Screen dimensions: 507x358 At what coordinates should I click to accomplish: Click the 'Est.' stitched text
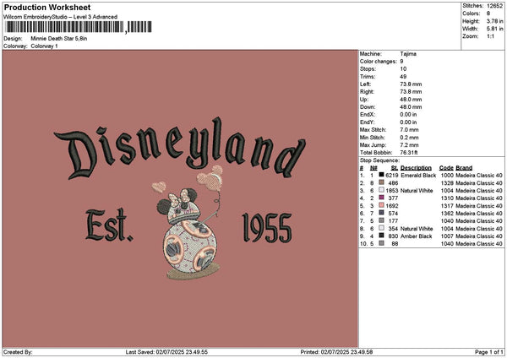pyautogui.click(x=109, y=225)
